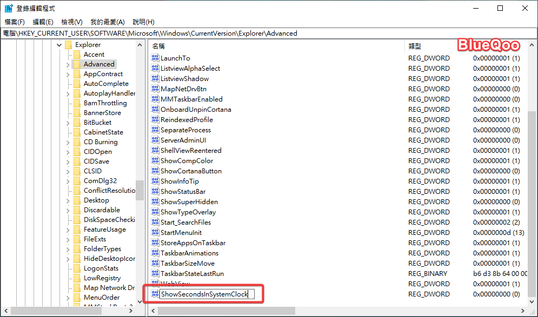538x317 pixels.
Task: Click the ShowSecondsInSystemClock rename text box
Action: tap(204, 294)
